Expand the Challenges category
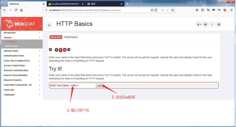The image size is (236, 127). pos(22,95)
